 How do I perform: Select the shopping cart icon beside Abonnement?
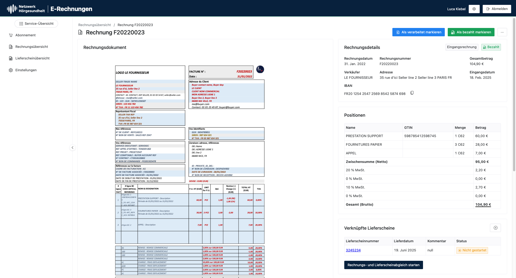[11, 35]
